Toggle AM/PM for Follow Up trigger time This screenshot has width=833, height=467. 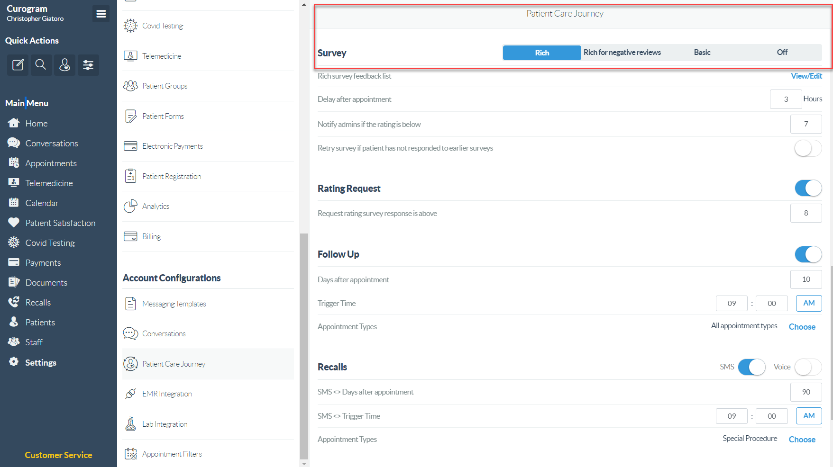[808, 303]
